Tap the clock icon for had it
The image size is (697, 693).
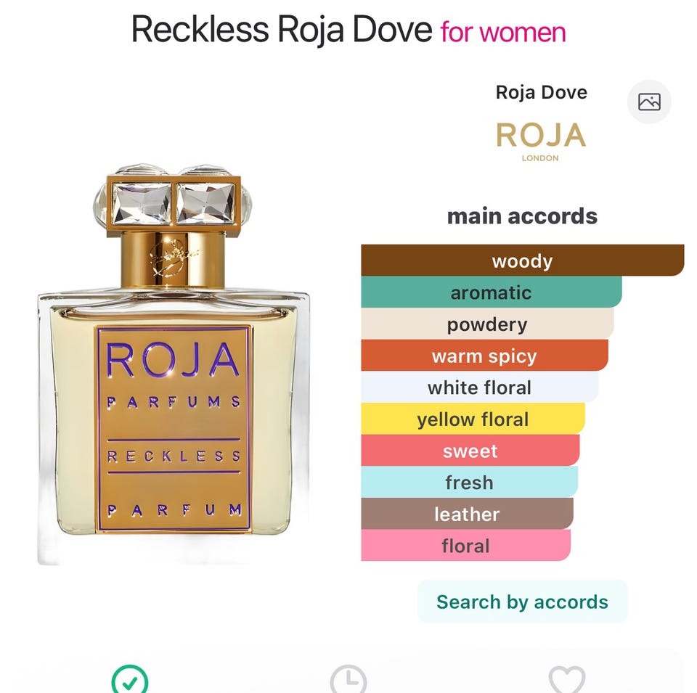pyautogui.click(x=348, y=679)
